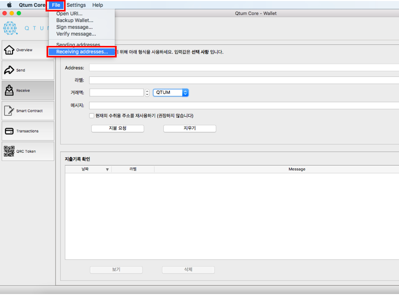Choose Receiving addresses... menu entry
Screen dimensions: 399x295
(82, 52)
